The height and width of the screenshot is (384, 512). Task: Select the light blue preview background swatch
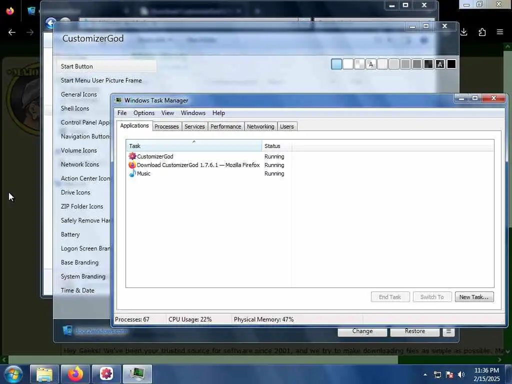pos(336,64)
